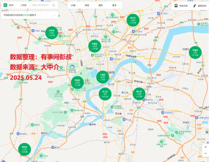Zoom out the map with minus button

pos(205,153)
